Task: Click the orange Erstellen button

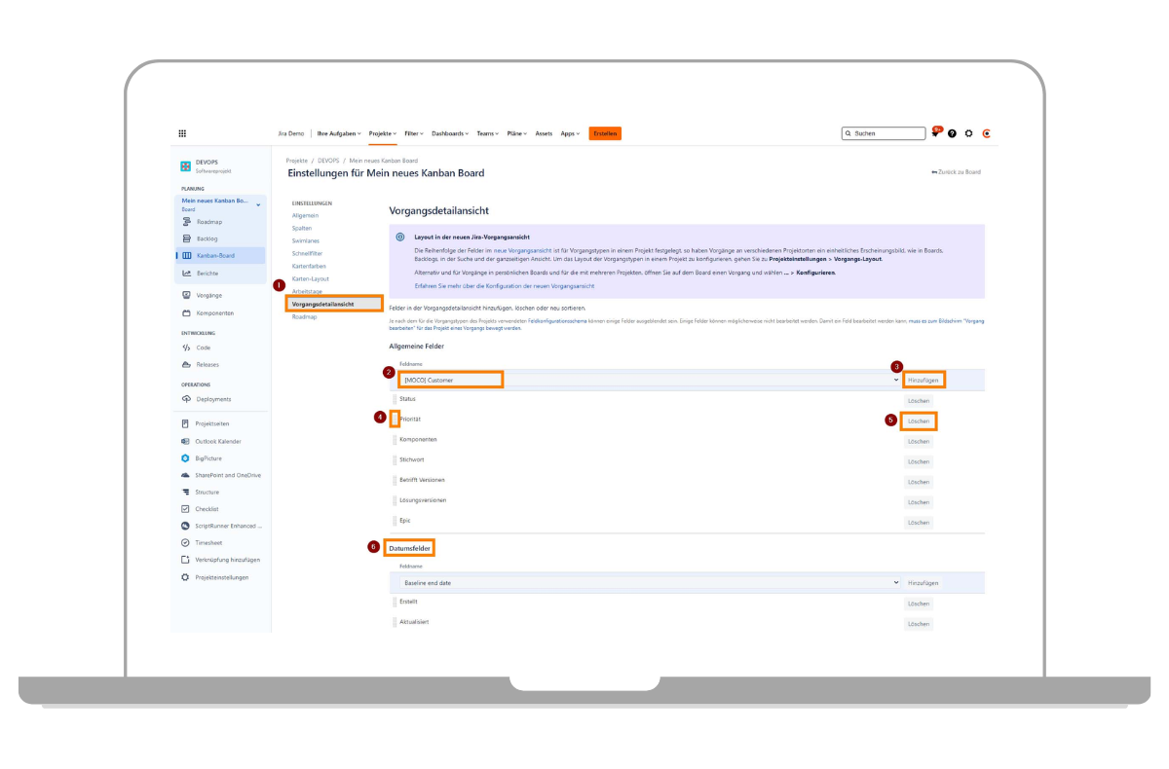Action: click(x=605, y=133)
